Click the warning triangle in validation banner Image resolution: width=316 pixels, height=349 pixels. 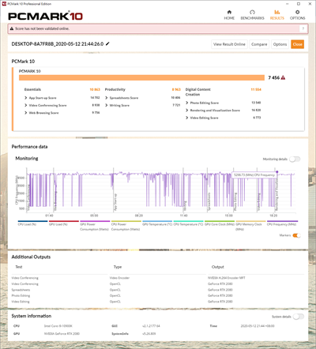point(12,28)
